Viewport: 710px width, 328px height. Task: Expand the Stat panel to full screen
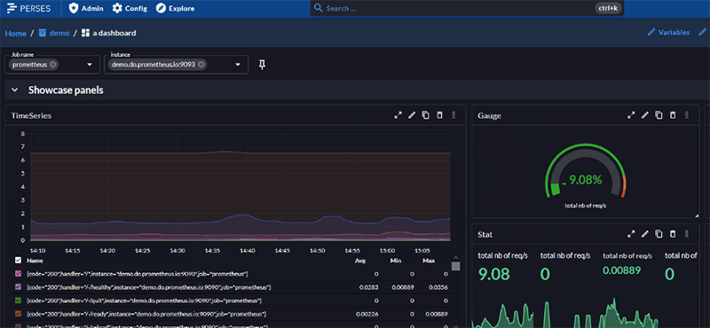pos(631,234)
